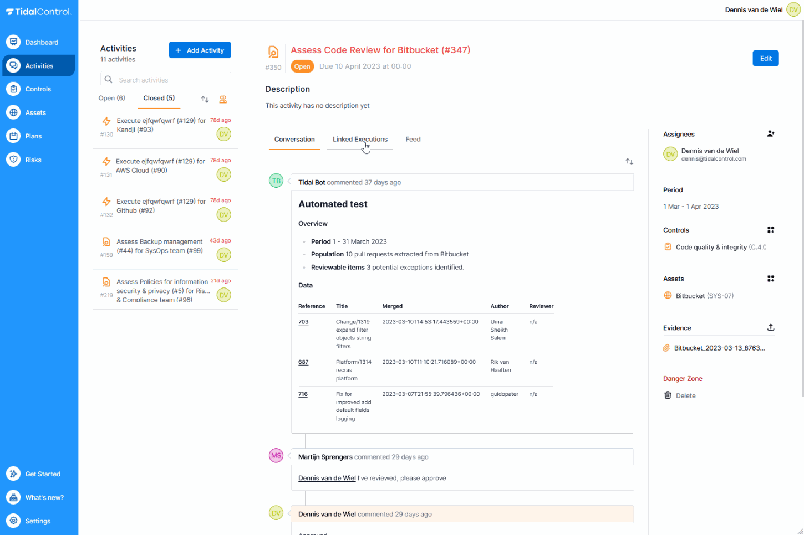Screen dimensions: 804x535
Task: Upload a file via the Evidence upload icon
Action: (x=771, y=327)
